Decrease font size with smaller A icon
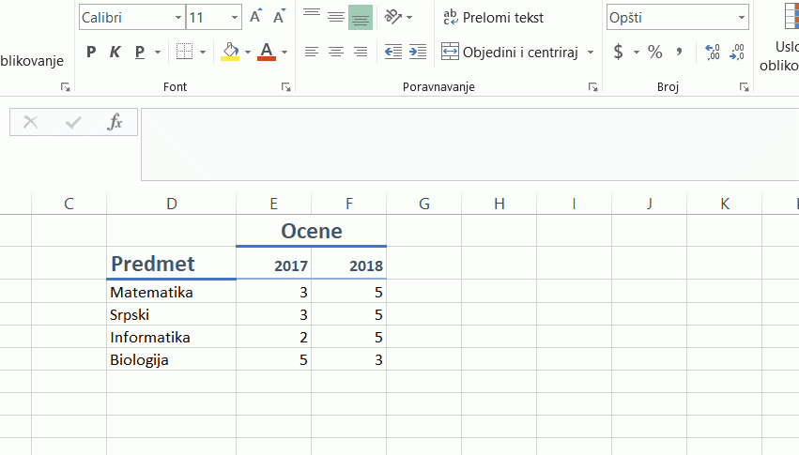Viewport: 799px width, 455px height. point(279,17)
